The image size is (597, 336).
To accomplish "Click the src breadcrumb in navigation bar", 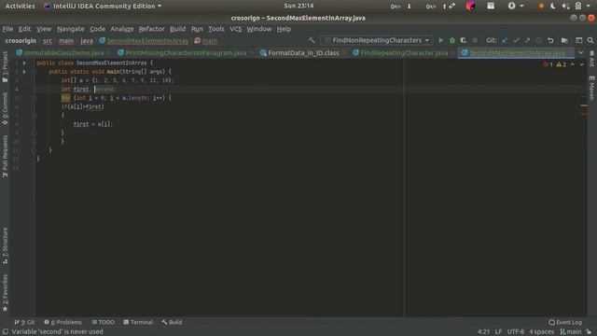I will click(x=48, y=41).
